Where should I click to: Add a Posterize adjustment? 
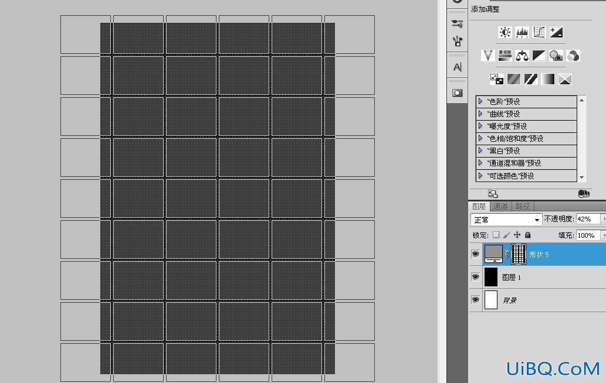(514, 79)
